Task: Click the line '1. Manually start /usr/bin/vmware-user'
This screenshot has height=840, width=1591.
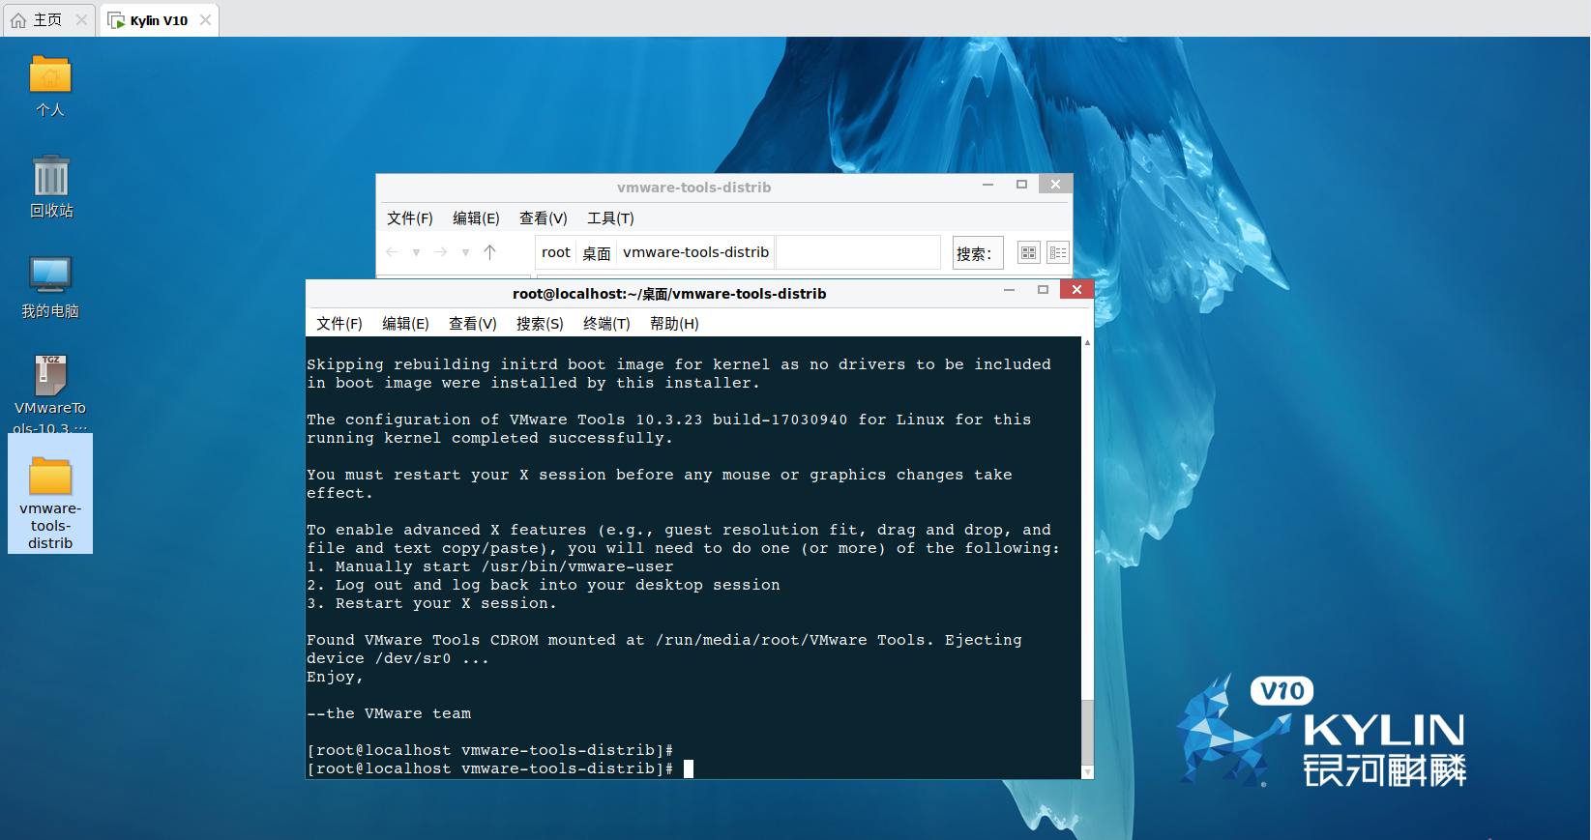Action: tap(489, 566)
